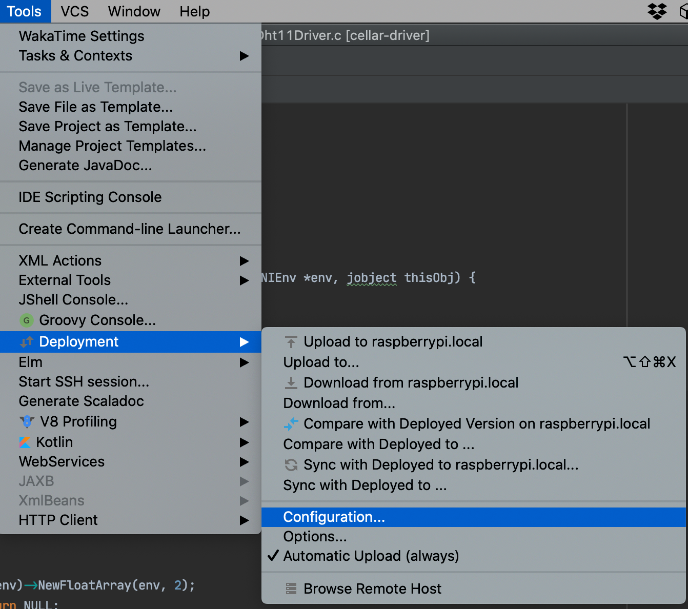Choose Sync with Deployed to ...

click(474, 485)
